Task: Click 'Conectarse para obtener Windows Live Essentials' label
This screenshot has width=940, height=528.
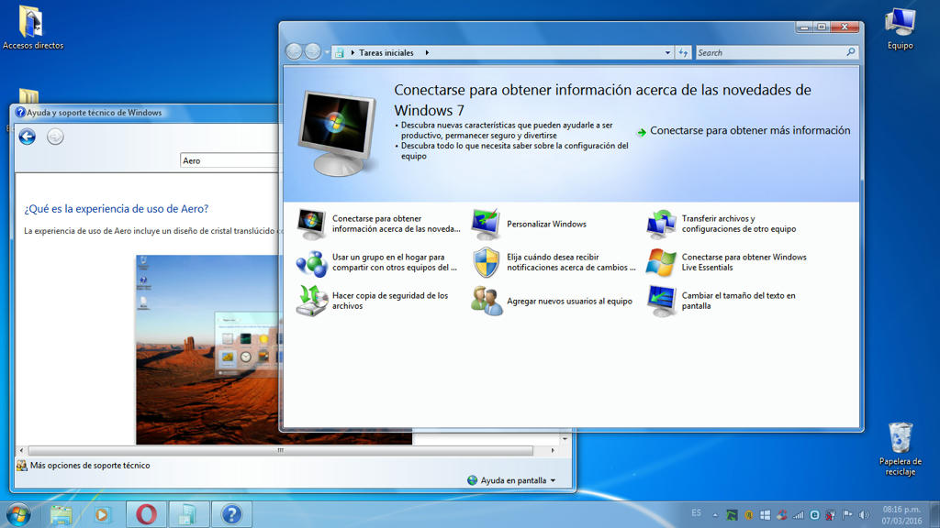Action: coord(744,262)
